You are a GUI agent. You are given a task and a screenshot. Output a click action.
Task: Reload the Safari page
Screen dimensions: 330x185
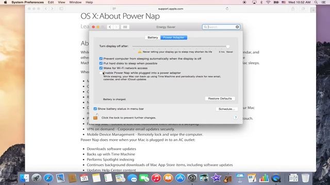pyautogui.click(x=227, y=9)
